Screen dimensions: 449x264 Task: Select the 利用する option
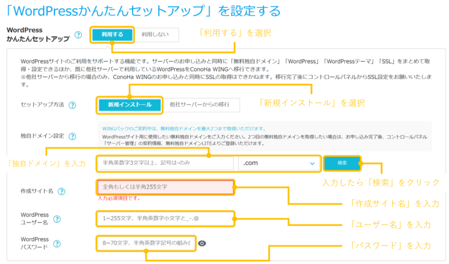112,35
